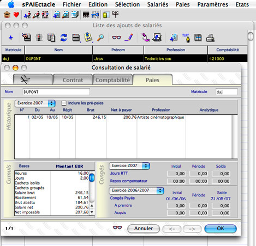Screen dimensions: 256x246
Task: Click the blue plus icon in list window
Action: (11, 38)
